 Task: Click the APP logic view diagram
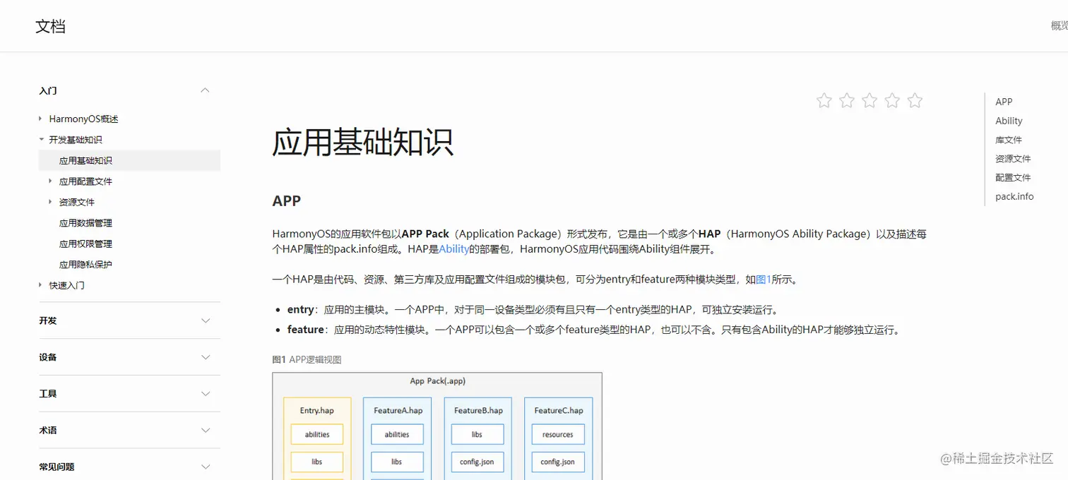click(437, 426)
